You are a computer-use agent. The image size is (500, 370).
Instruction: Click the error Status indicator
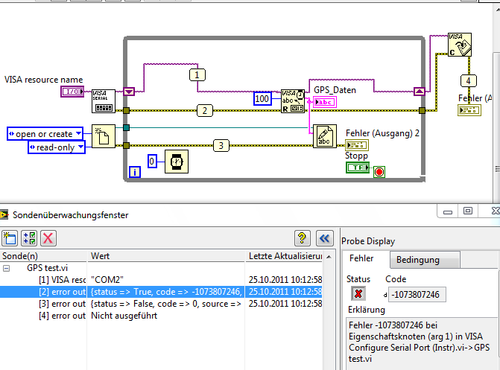357,295
